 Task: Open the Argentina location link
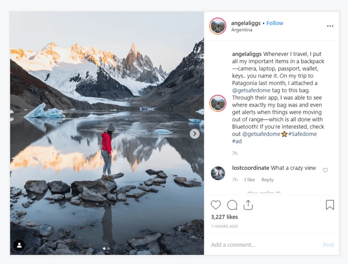tap(242, 30)
